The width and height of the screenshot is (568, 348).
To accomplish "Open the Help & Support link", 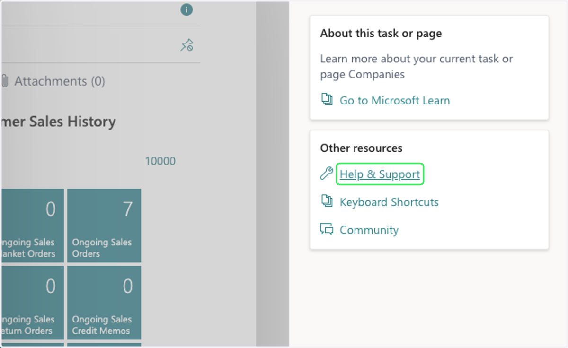I will (x=380, y=174).
